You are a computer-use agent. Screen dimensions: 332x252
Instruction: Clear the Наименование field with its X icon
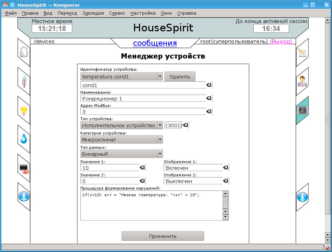(209, 99)
